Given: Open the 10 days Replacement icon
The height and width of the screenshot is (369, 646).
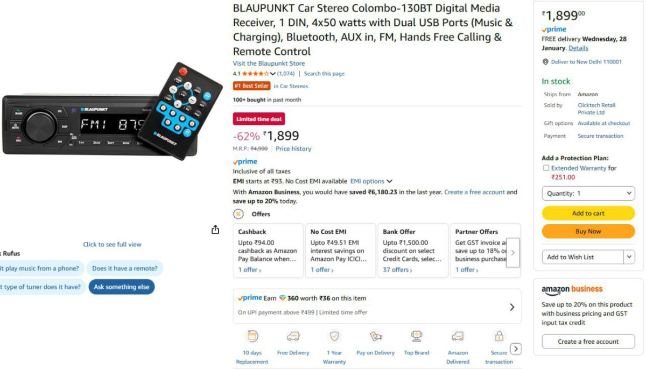Looking at the screenshot, I should [x=252, y=336].
